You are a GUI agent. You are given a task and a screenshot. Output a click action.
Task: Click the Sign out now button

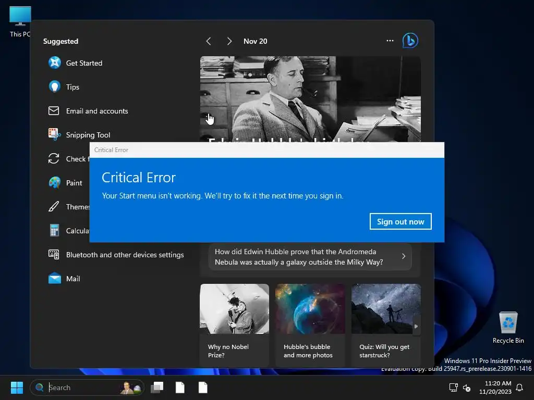coord(400,221)
